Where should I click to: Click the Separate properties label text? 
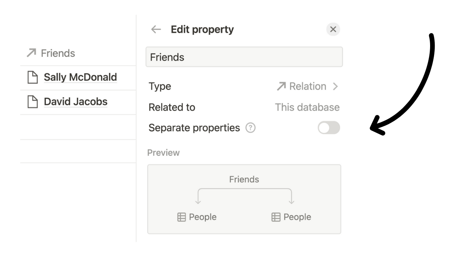pos(194,128)
